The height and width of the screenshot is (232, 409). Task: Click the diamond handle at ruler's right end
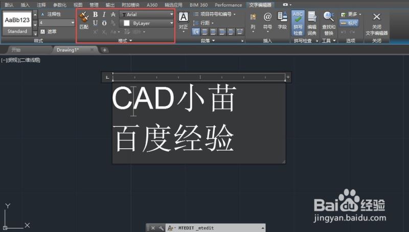tap(288, 77)
